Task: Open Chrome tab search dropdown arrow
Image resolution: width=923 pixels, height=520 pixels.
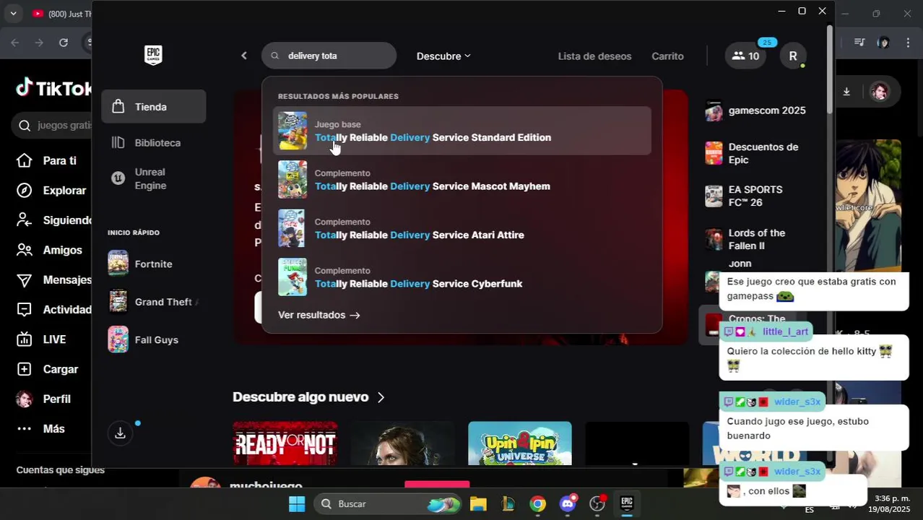Action: (13, 13)
